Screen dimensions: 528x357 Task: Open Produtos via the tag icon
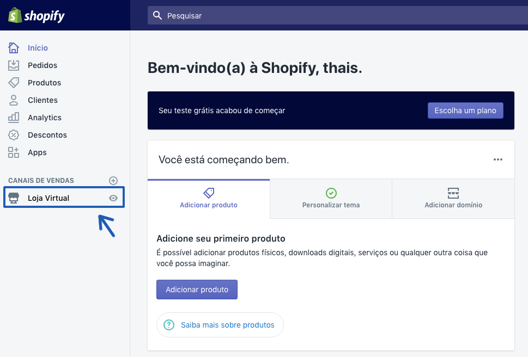click(x=14, y=83)
